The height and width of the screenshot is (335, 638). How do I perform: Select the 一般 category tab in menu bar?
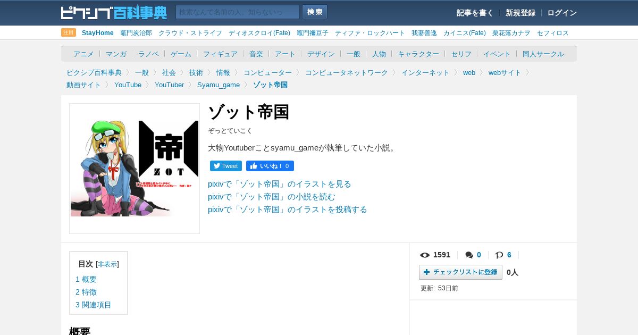(x=354, y=54)
